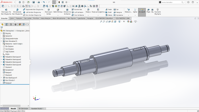Open the SOLIDWORKS CAM tab
Screen dimensions: 199x112
(x=122, y=18)
